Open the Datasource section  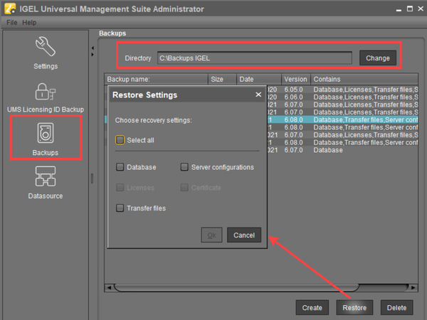[x=46, y=181]
